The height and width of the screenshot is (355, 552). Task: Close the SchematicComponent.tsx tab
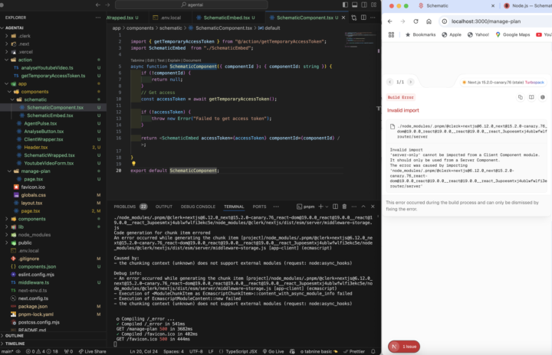343,18
